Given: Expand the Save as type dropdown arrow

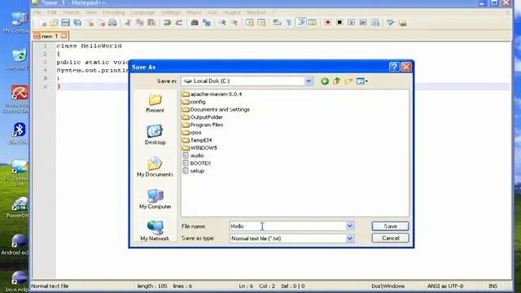Looking at the screenshot, I should [x=349, y=238].
